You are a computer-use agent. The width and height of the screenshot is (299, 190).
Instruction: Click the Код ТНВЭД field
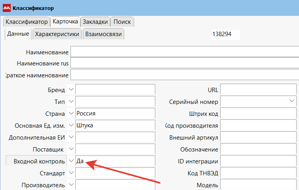[259, 173]
